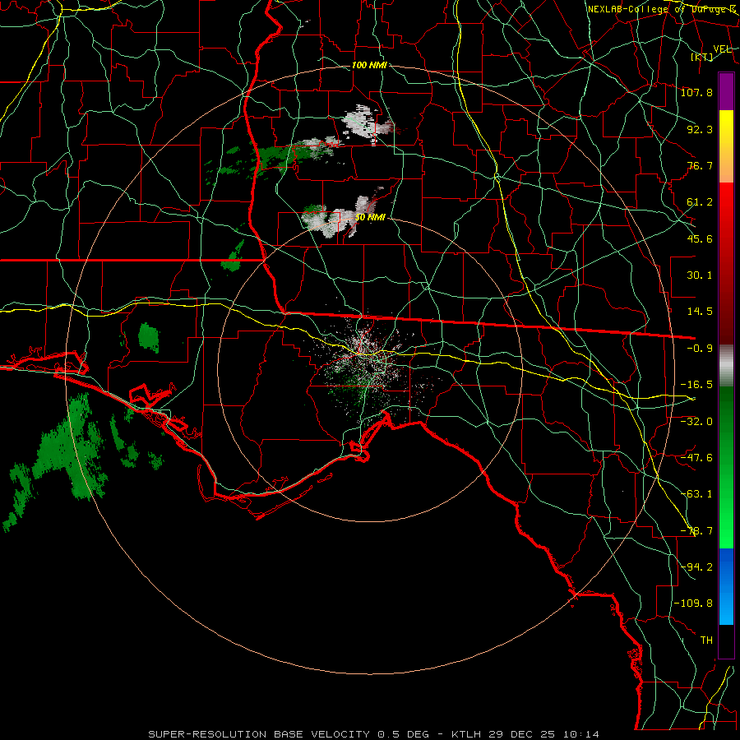Viewport: 740px width, 740px height.
Task: Click the 14.5 velocity scale value
Action: 700,312
